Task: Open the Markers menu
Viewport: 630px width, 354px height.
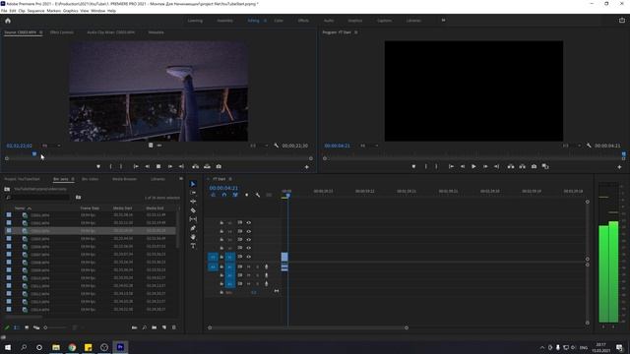Action: click(54, 11)
